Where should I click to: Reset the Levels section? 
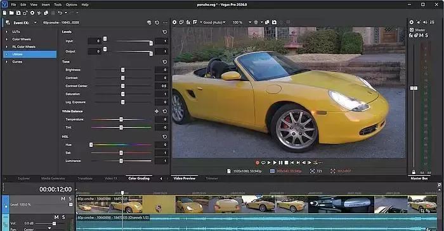point(164,32)
